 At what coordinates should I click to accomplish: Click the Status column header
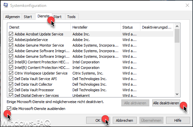(130, 27)
